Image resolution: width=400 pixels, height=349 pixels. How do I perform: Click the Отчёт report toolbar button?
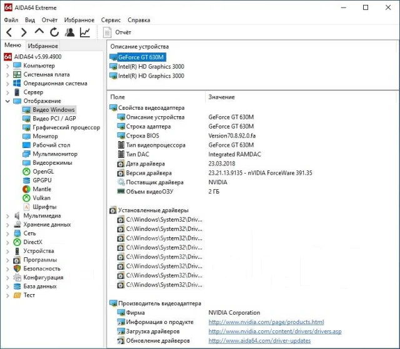pos(117,32)
